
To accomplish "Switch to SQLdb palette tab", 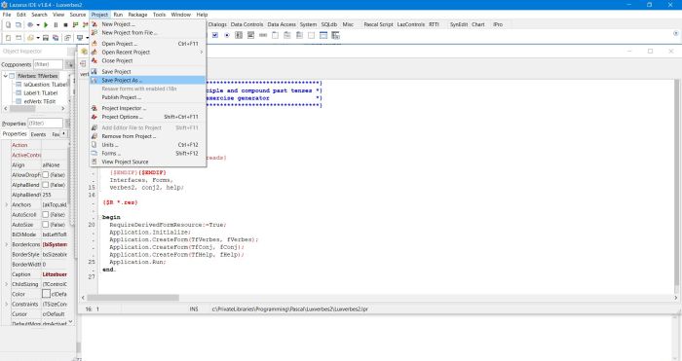I will [329, 24].
